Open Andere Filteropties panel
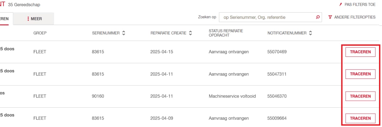Screen dimensions: 382x127 pyautogui.click(x=352, y=17)
